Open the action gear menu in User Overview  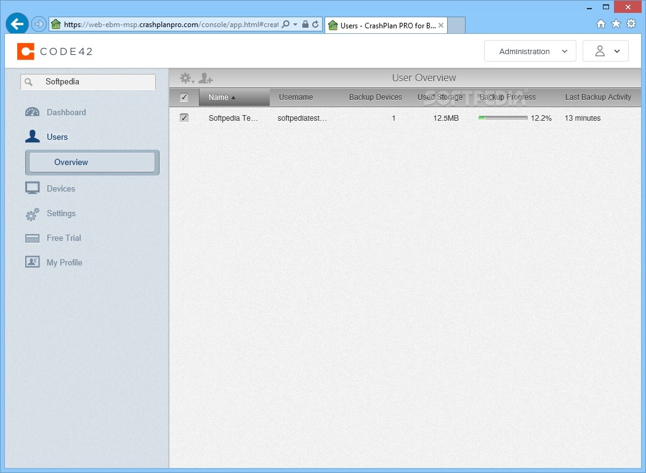pyautogui.click(x=187, y=78)
